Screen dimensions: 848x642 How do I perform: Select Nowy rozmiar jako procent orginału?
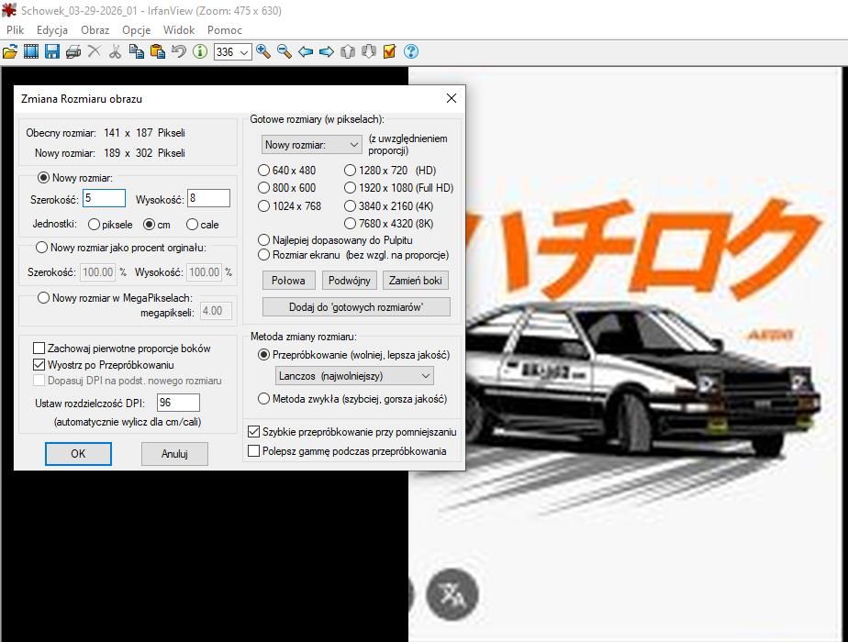41,248
